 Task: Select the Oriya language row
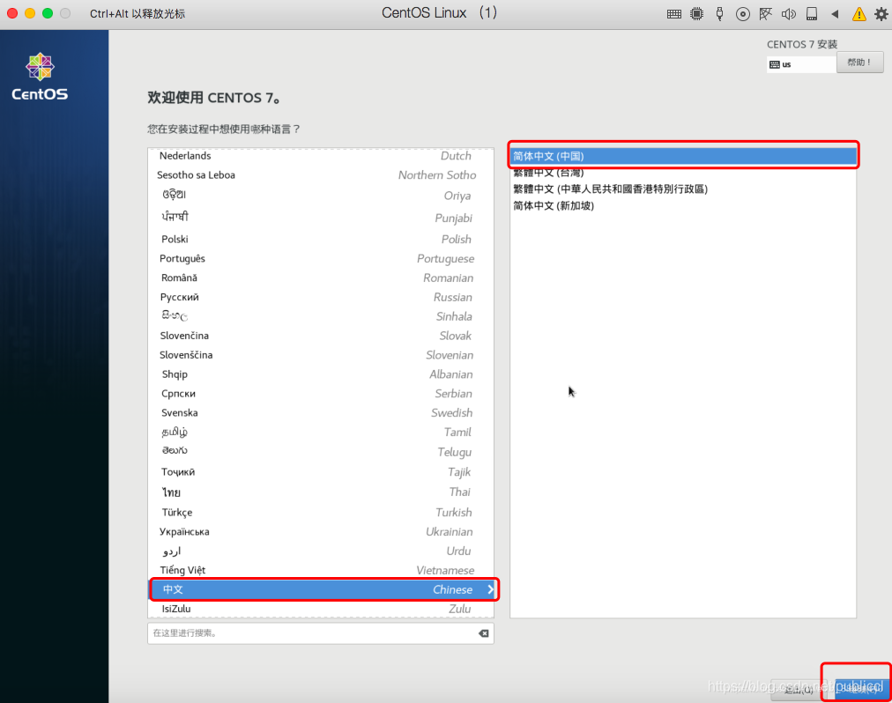(x=321, y=195)
